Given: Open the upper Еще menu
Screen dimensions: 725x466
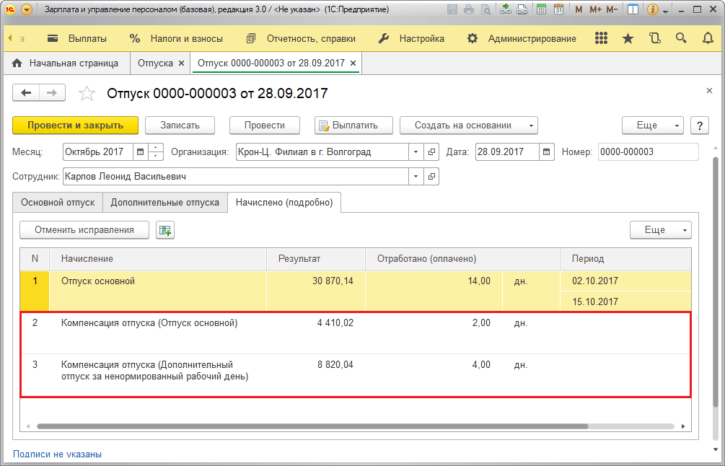Looking at the screenshot, I should [x=652, y=126].
